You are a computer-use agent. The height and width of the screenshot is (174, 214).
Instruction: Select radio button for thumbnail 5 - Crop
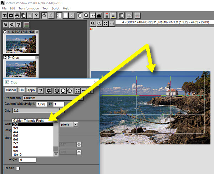click(x=5, y=57)
